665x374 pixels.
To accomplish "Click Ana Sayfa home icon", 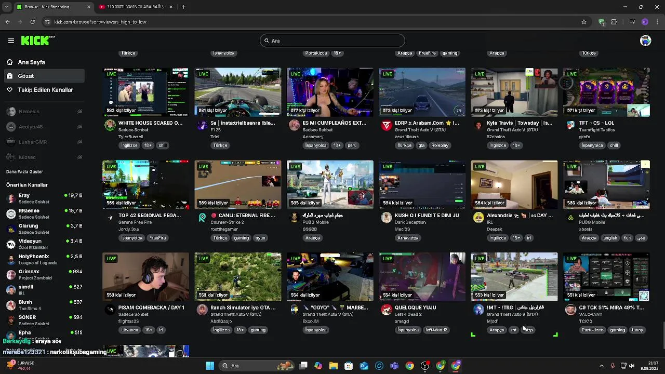I will tap(10, 62).
